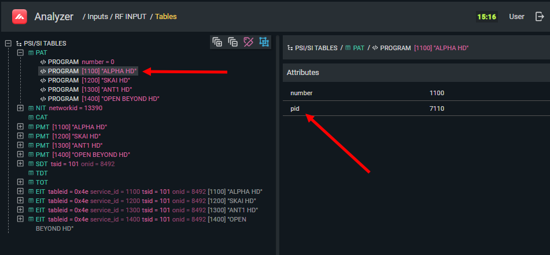Click the table icon next to TDT
The height and width of the screenshot is (255, 550).
[x=31, y=173]
